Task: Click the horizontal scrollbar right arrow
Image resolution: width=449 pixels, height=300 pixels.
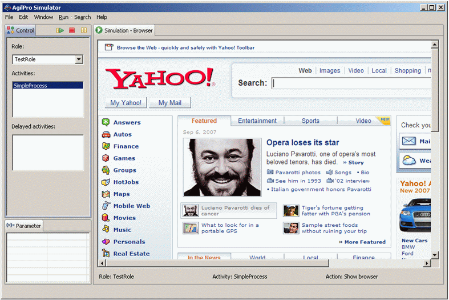Action: [427, 263]
